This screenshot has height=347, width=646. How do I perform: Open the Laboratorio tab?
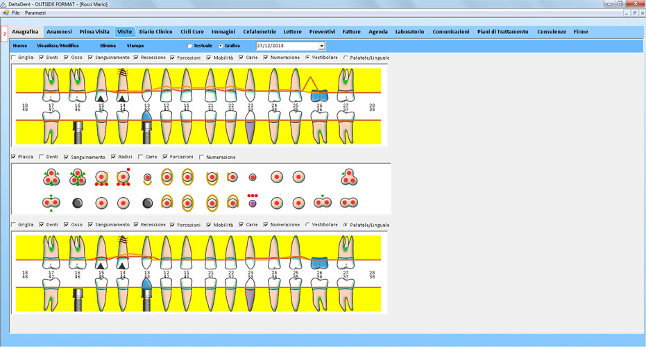coord(409,32)
